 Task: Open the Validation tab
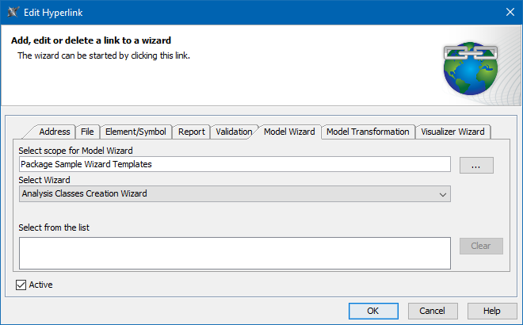[x=234, y=132]
